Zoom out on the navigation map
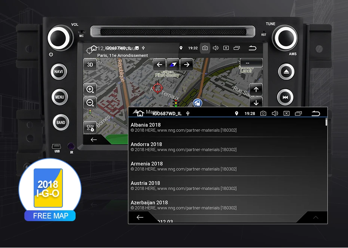 pos(90,102)
